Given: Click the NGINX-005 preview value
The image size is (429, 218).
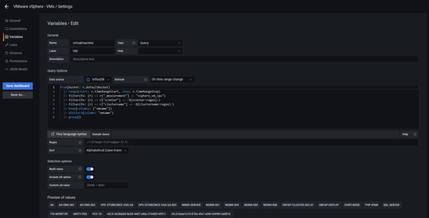Looking at the screenshot, I should [x=251, y=205].
